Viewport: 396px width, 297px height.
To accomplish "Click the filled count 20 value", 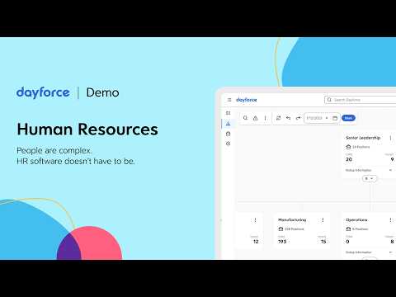I will point(349,159).
